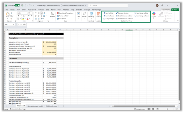Open the File menu

pos(6,10)
